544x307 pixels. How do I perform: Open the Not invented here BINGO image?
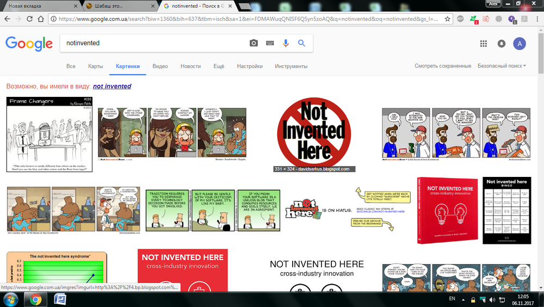[506, 211]
